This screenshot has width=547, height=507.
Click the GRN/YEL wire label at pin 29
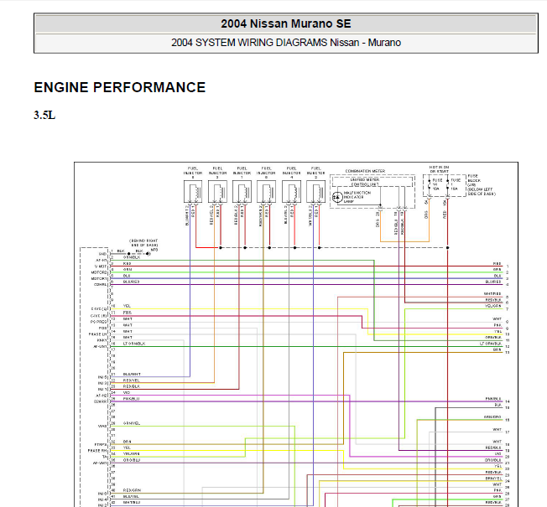pyautogui.click(x=132, y=423)
